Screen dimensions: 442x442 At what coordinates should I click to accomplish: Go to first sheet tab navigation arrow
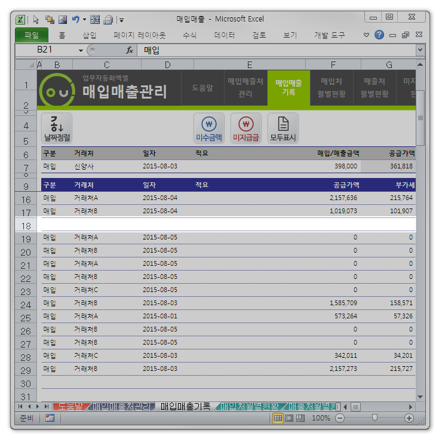20,407
